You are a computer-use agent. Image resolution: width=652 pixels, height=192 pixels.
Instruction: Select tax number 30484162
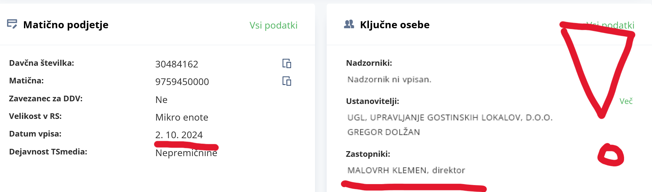[177, 64]
